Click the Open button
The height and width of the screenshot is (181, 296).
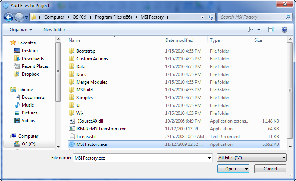coord(230,169)
